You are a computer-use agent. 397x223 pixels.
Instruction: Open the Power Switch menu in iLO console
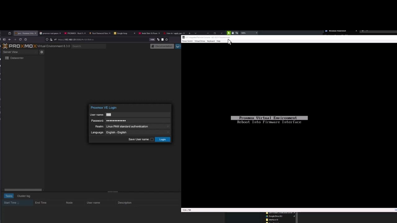tap(187, 41)
